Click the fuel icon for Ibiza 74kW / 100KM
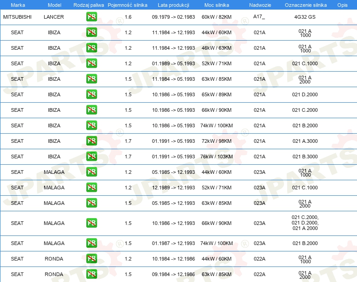The height and width of the screenshot is (282, 357). pos(91,125)
